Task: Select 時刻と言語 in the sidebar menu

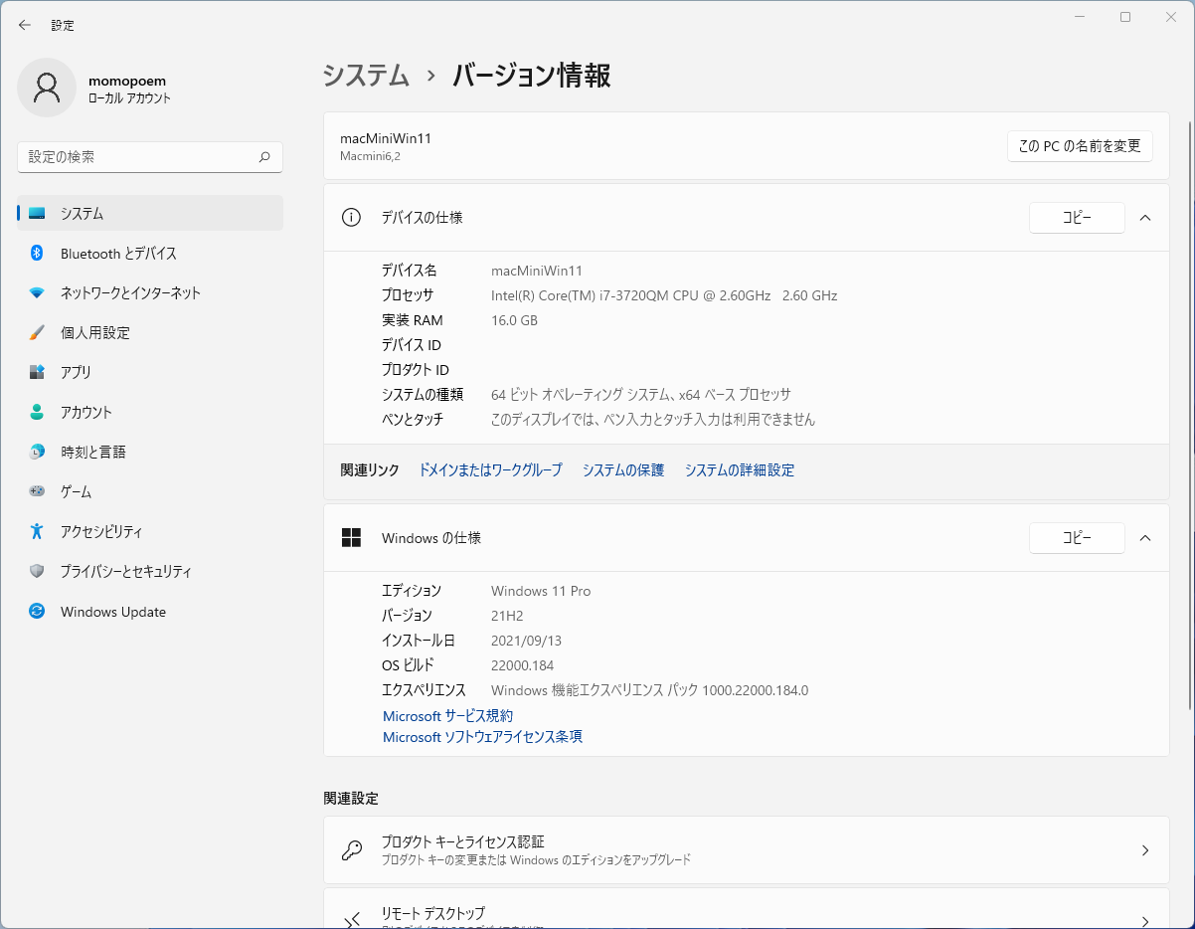Action: point(93,453)
